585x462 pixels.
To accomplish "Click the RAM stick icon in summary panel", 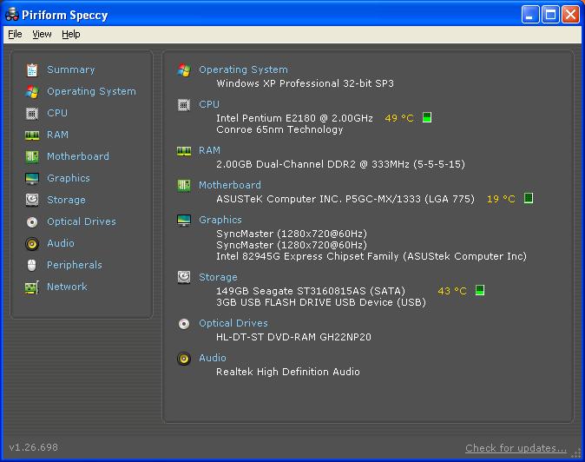I will [184, 151].
